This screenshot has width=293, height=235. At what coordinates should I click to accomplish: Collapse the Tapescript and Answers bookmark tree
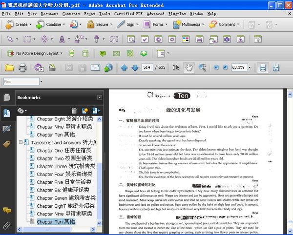(21, 142)
